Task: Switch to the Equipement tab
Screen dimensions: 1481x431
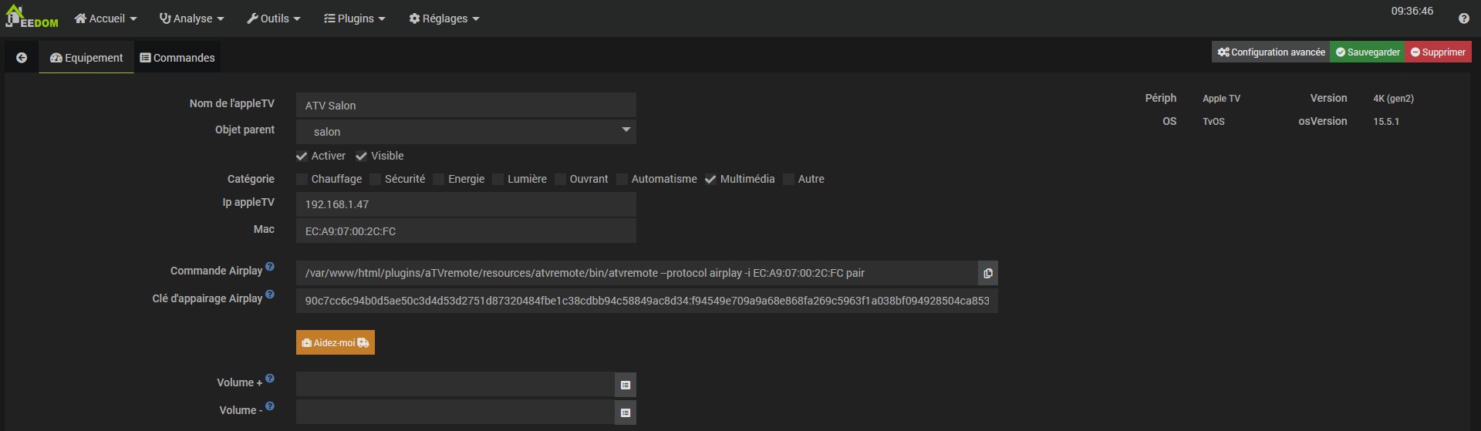Action: click(x=86, y=58)
